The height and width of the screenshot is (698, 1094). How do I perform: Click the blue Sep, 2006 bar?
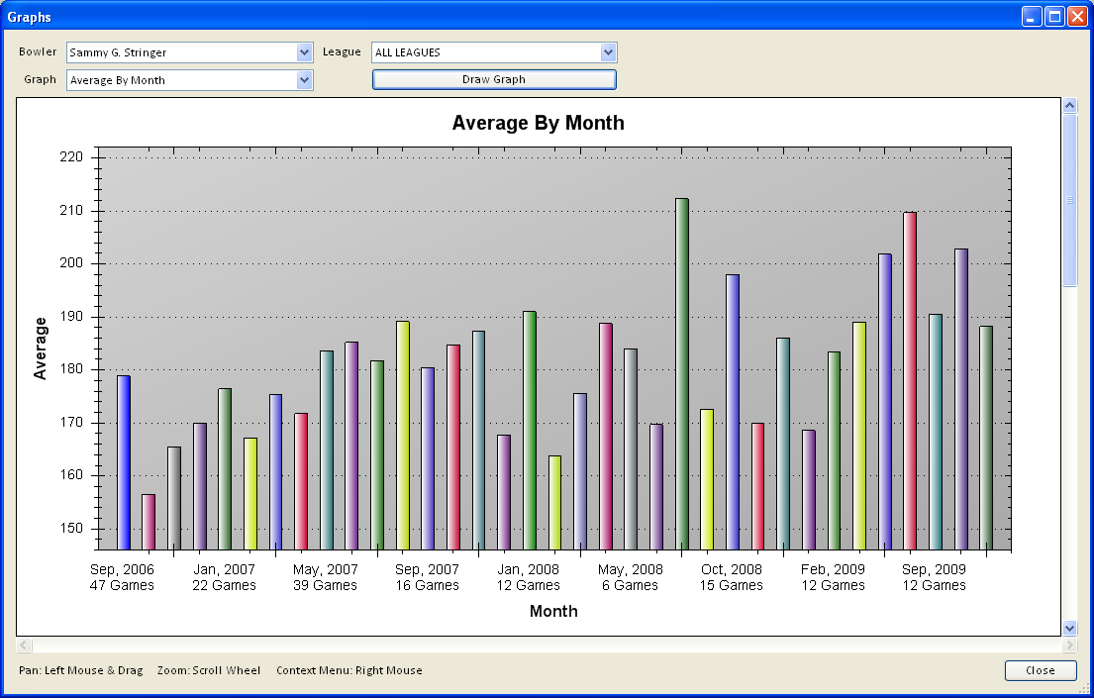pos(124,462)
